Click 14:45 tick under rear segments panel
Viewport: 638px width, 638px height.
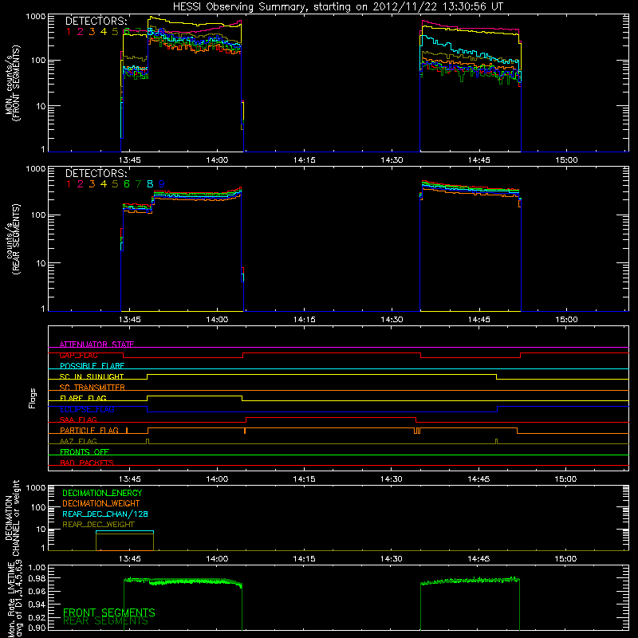tap(479, 320)
